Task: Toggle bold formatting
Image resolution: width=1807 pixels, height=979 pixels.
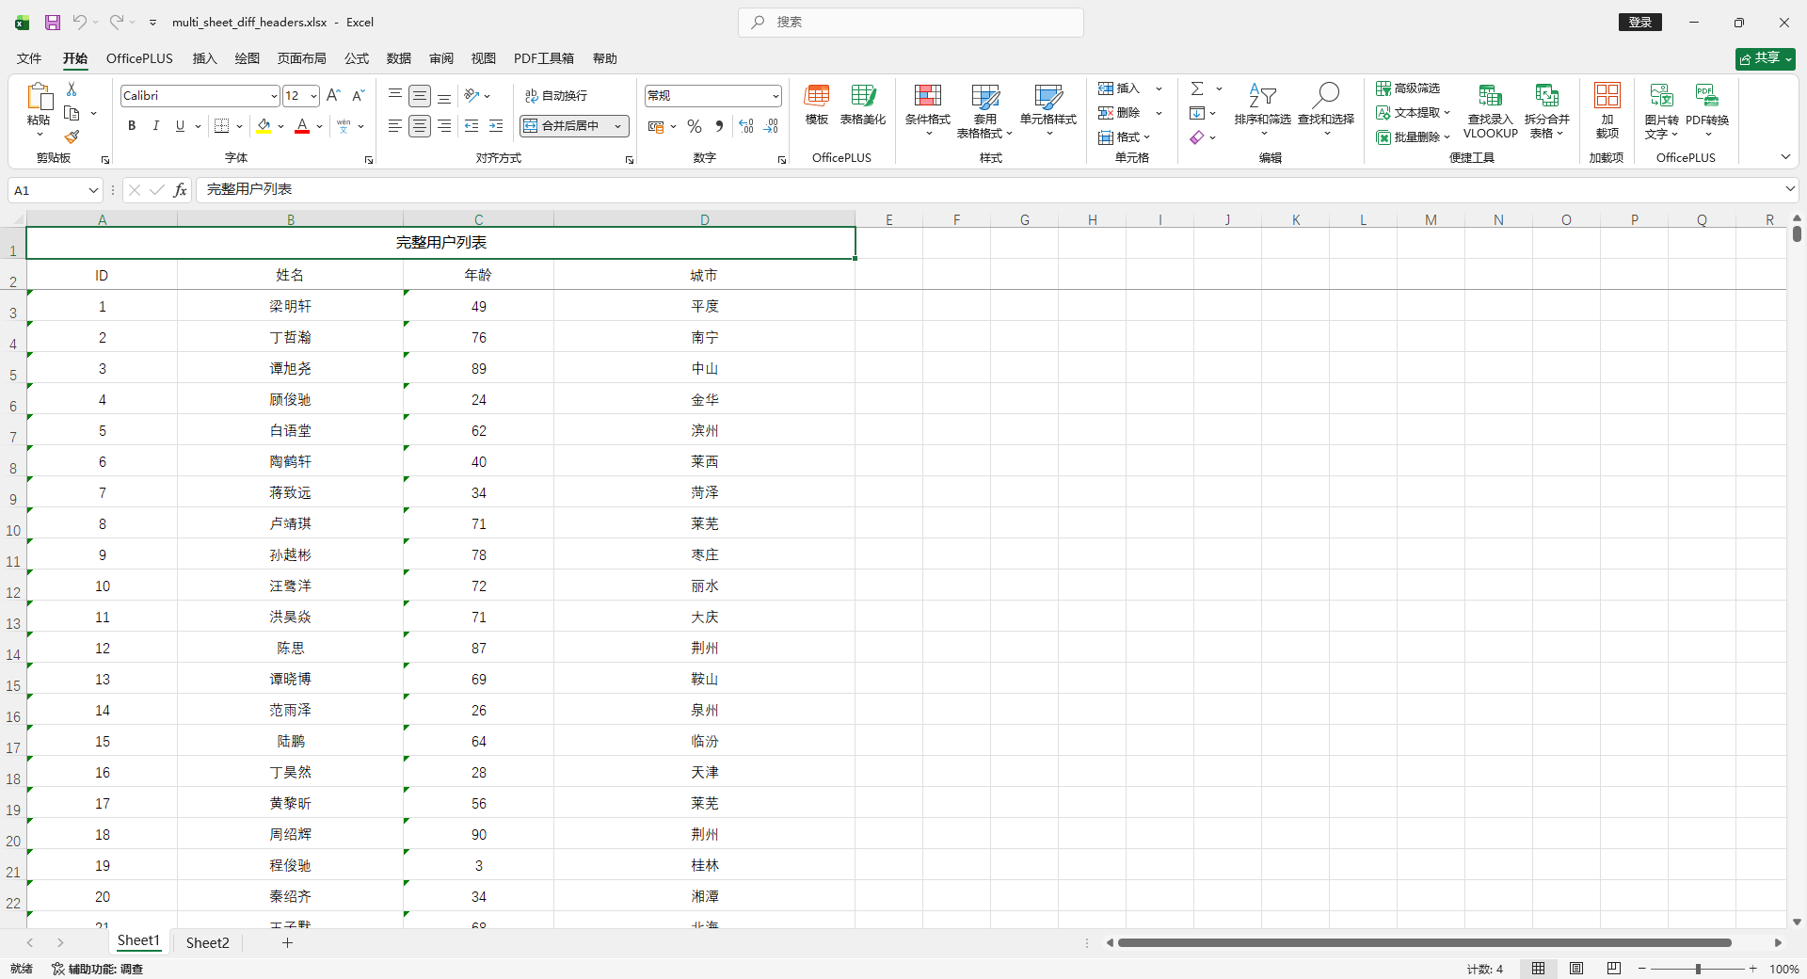Action: pos(132,126)
